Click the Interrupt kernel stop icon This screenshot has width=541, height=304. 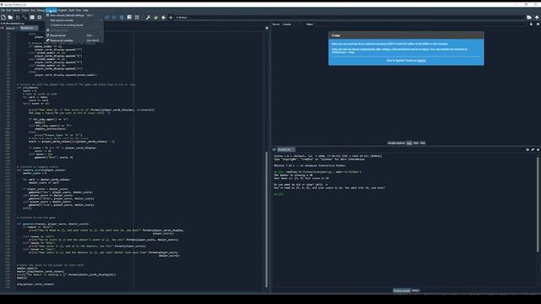point(527,149)
